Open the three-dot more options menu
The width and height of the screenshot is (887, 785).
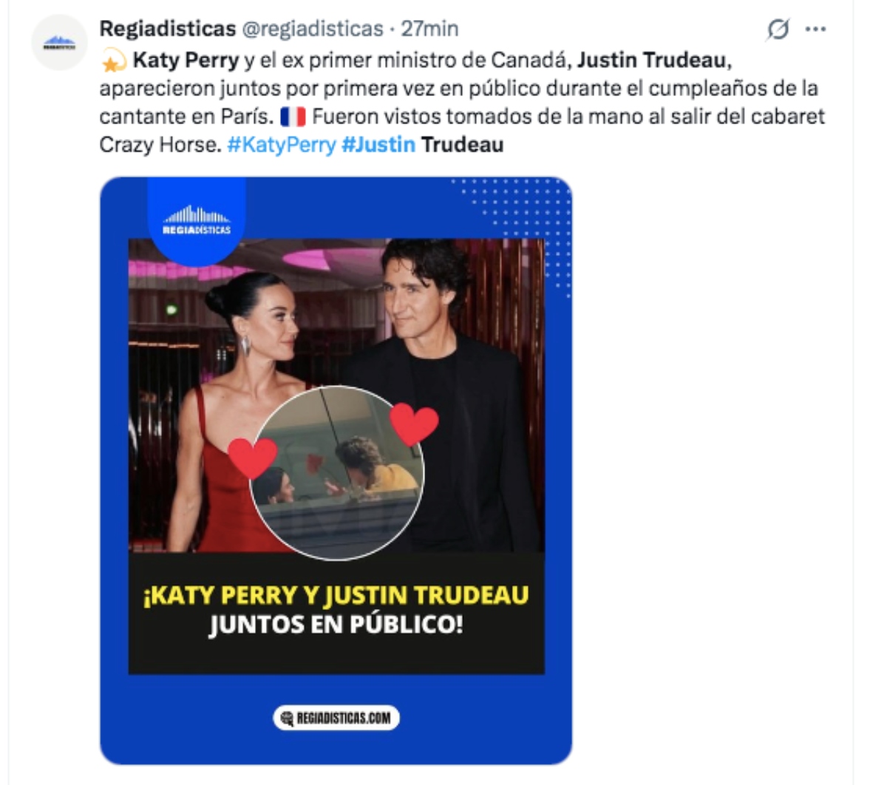[815, 30]
